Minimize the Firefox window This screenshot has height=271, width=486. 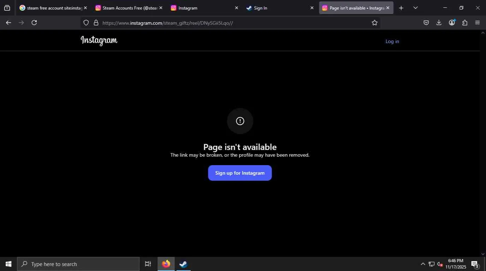[445, 8]
